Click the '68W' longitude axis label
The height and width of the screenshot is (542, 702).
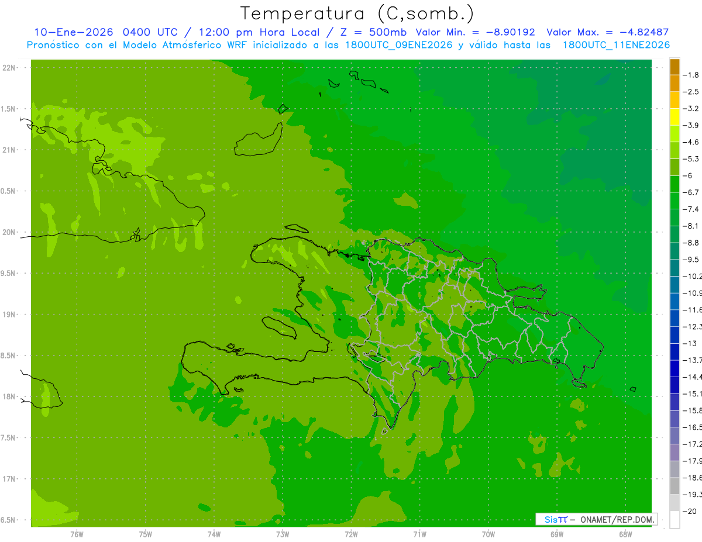pyautogui.click(x=625, y=534)
